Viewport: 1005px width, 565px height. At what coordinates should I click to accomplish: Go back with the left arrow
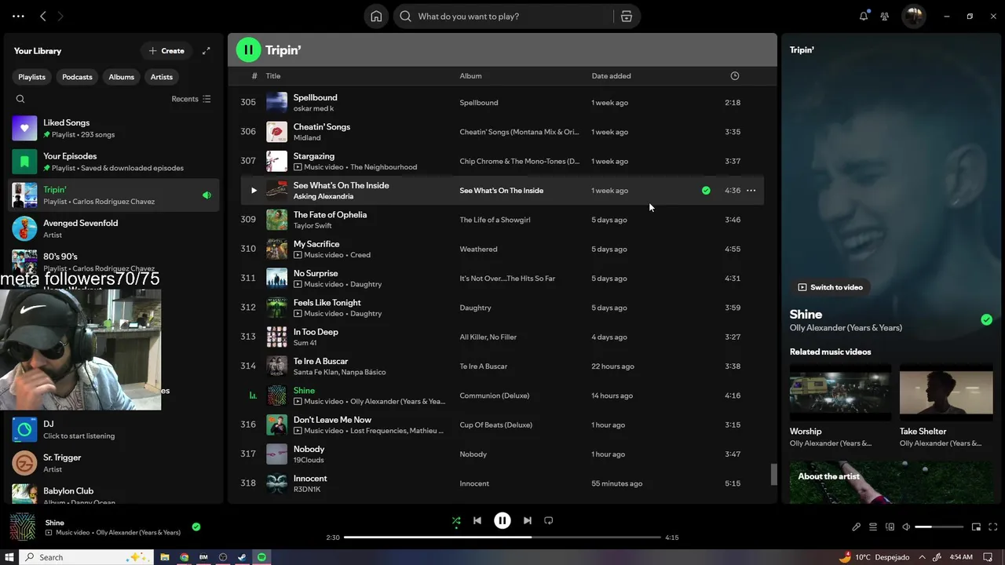[x=43, y=16]
